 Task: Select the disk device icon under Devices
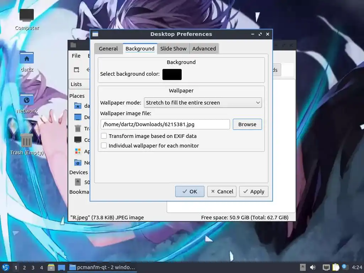click(x=78, y=182)
